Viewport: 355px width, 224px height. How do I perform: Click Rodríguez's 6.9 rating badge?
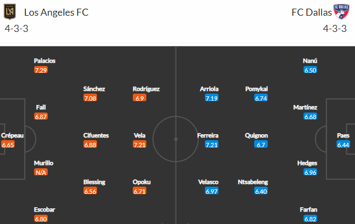tap(139, 98)
